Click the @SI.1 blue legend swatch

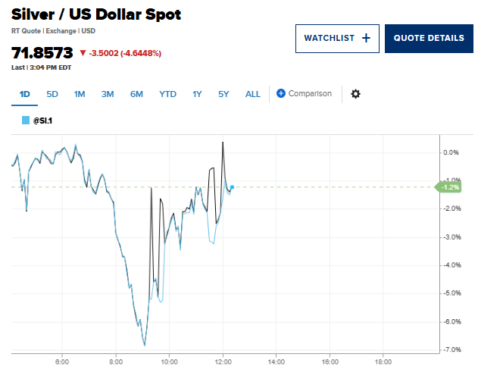(x=26, y=121)
